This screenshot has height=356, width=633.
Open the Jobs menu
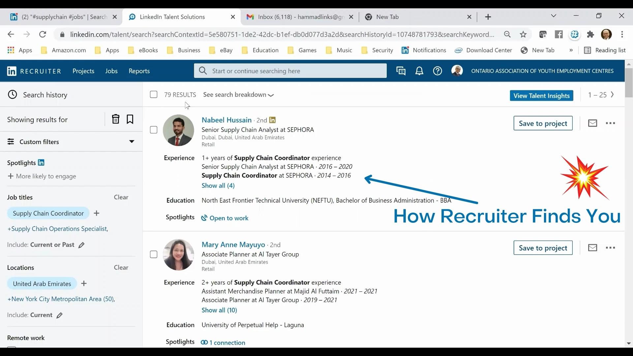coord(111,71)
